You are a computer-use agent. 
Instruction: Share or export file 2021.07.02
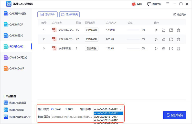[171, 30]
